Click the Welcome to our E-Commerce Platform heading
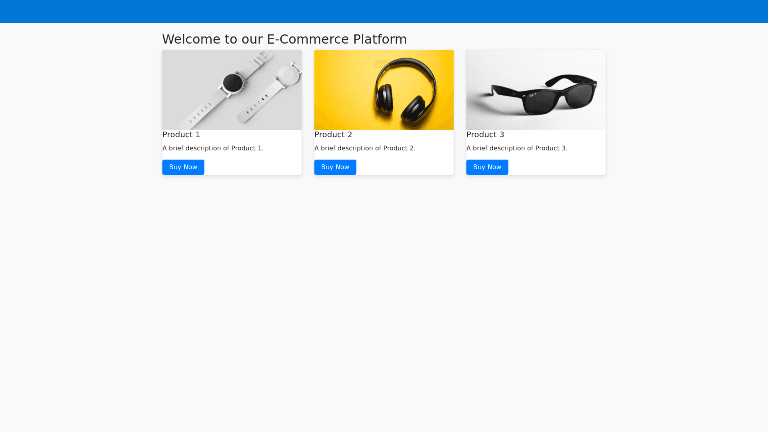Viewport: 768px width, 432px height. click(284, 39)
